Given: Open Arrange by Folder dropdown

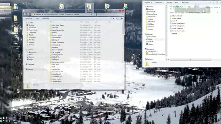Looking at the screenshot, I should tap(217, 8).
